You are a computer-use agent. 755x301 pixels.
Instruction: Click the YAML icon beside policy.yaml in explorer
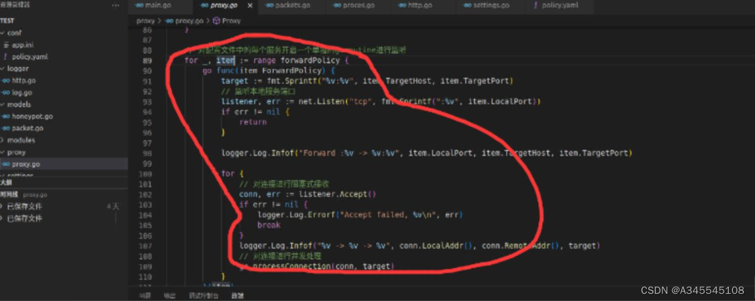pyautogui.click(x=6, y=57)
